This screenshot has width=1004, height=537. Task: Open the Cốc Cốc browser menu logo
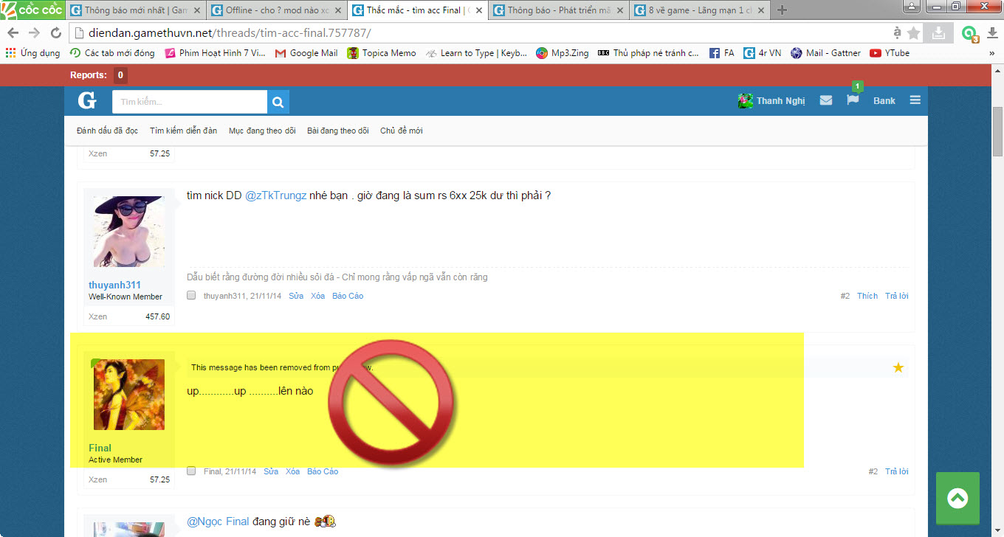[x=32, y=10]
